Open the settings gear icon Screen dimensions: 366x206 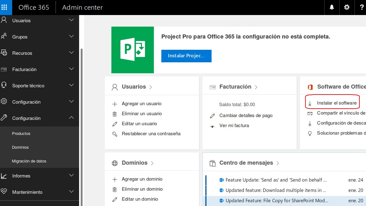pyautogui.click(x=347, y=7)
